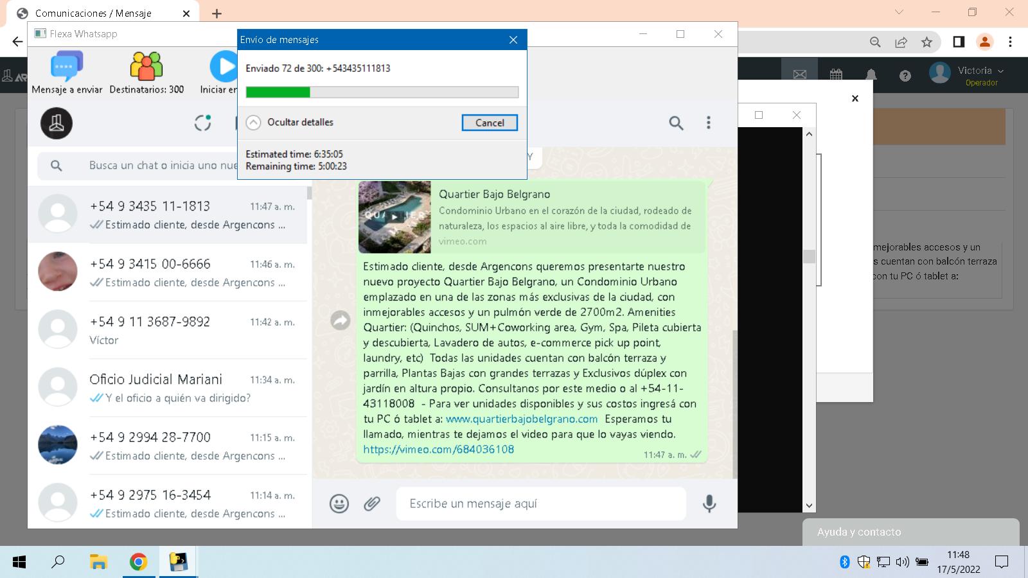Collapse details with Ocultar detalles chevron
1028x578 pixels.
tap(254, 122)
